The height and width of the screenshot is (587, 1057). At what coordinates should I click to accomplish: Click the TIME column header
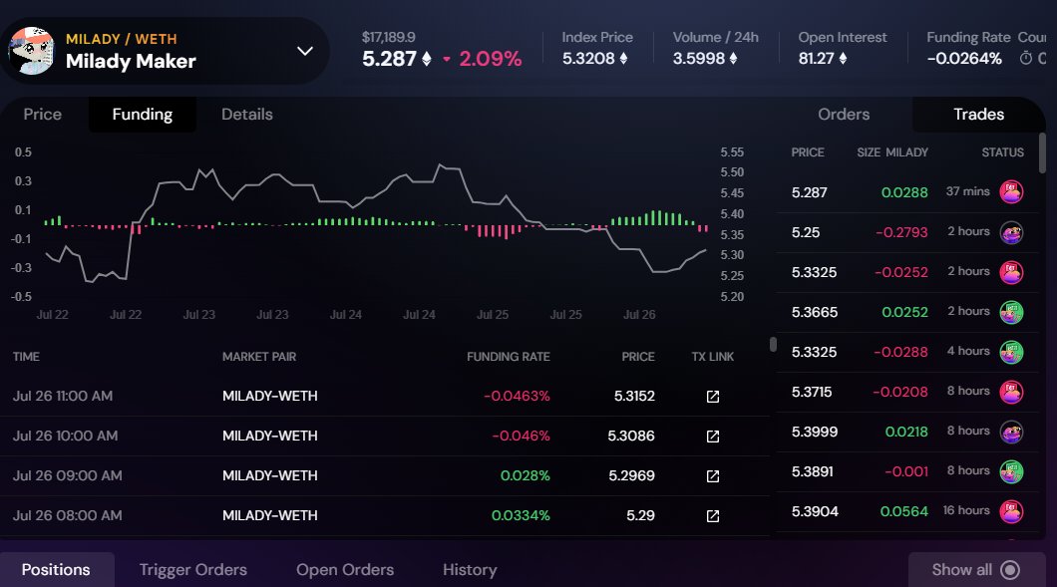26,357
